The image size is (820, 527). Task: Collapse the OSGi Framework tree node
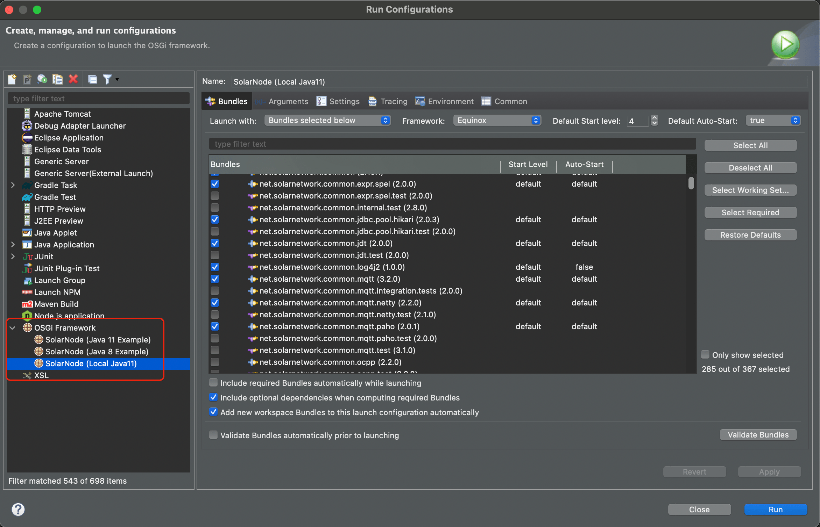[x=13, y=327]
